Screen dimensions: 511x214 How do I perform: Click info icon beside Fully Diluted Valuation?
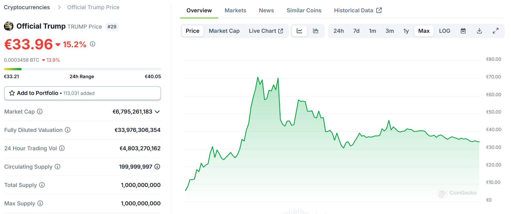tap(68, 130)
